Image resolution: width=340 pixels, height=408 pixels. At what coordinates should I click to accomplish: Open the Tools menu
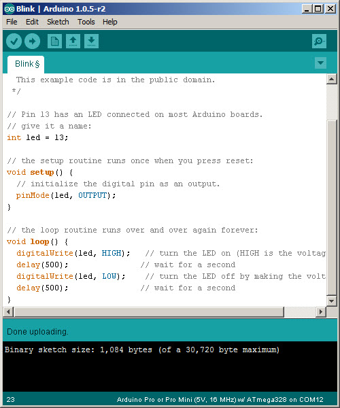(86, 22)
